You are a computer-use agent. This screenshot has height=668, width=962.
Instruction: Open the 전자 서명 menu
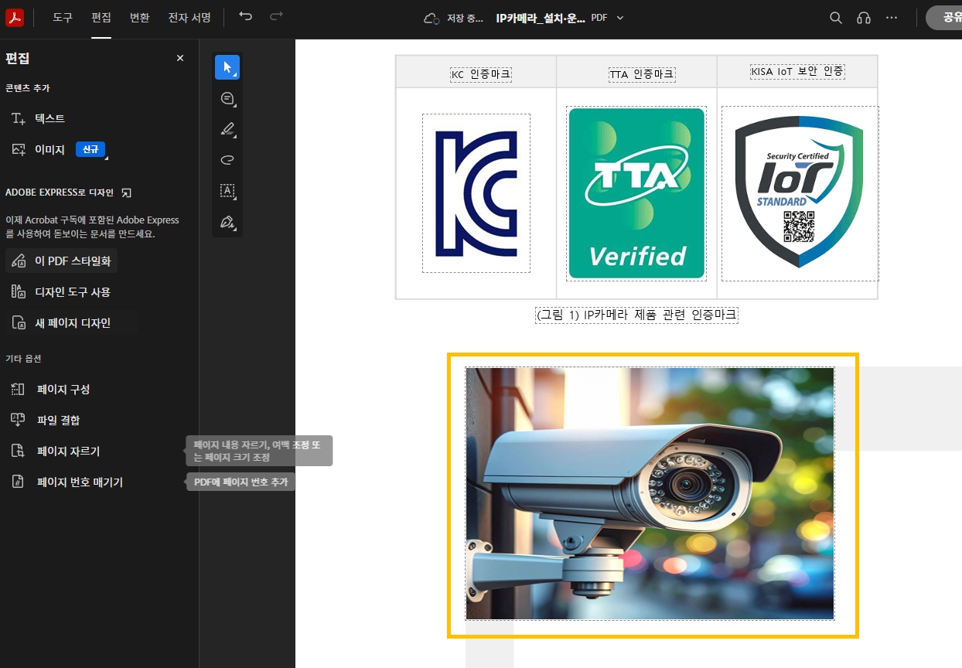click(x=189, y=17)
